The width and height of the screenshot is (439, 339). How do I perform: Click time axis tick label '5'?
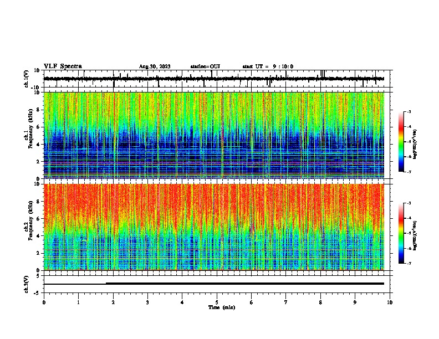[217, 302]
